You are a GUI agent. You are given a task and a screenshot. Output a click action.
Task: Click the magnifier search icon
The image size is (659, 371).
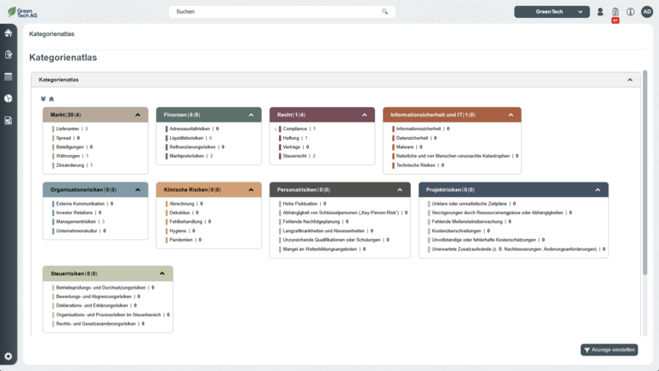point(385,12)
